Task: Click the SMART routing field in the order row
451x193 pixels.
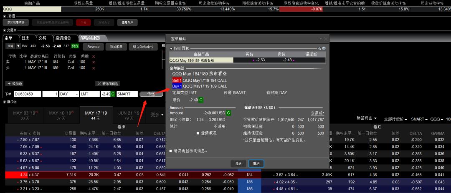Action: (x=127, y=94)
